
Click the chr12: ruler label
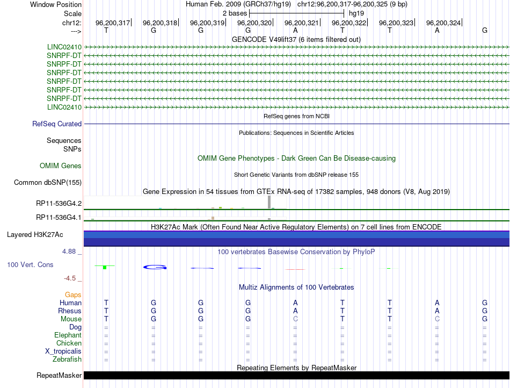click(71, 23)
